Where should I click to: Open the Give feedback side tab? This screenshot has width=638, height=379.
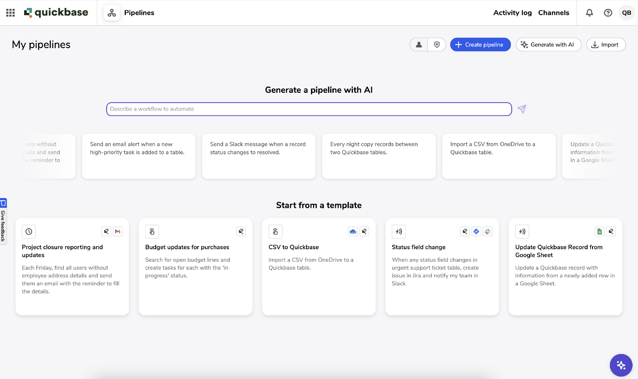tap(3, 221)
